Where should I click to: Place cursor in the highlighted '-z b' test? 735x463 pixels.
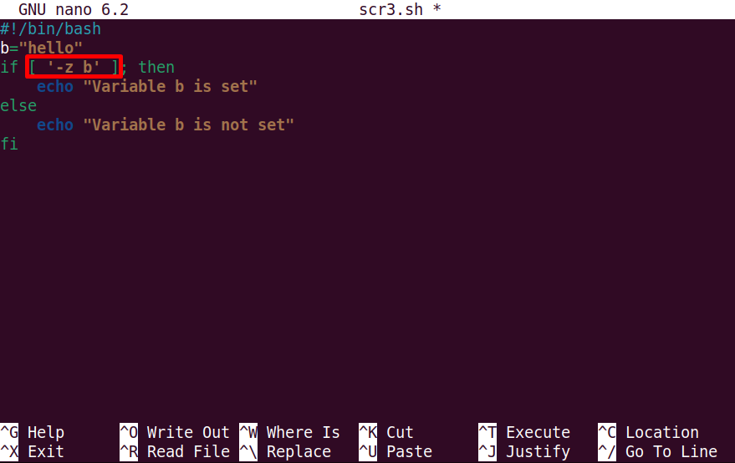[74, 67]
